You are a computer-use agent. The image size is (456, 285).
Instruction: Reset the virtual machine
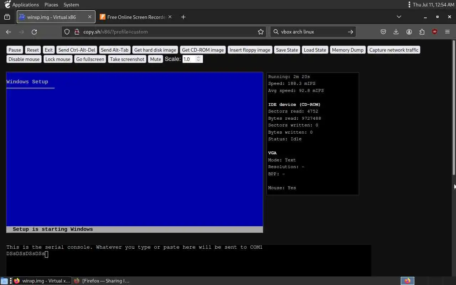(x=33, y=50)
